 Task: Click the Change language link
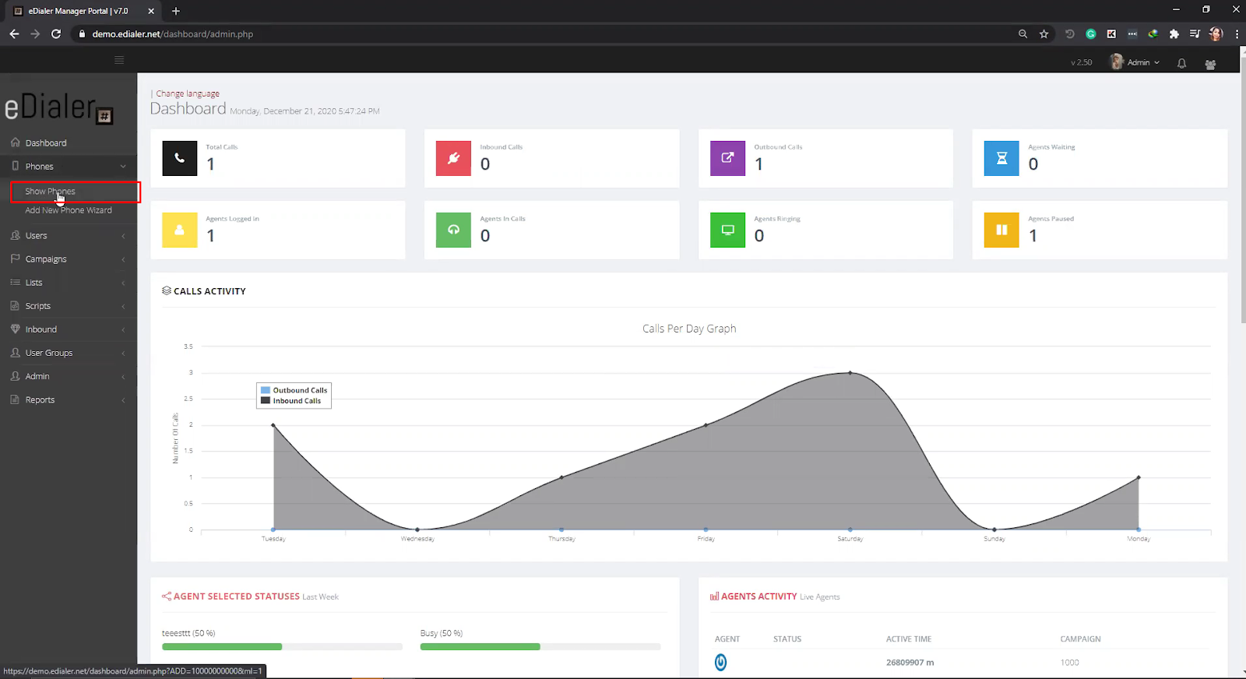pyautogui.click(x=188, y=93)
